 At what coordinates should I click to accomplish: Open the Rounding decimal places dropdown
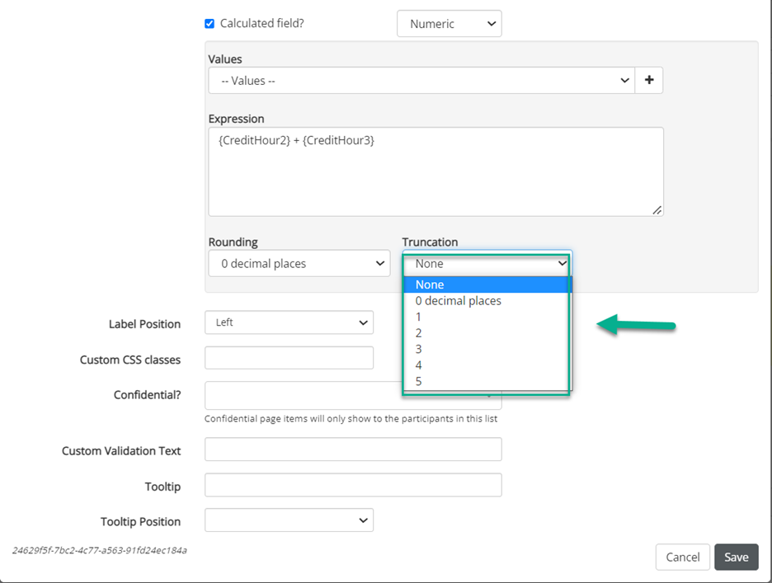coord(299,264)
